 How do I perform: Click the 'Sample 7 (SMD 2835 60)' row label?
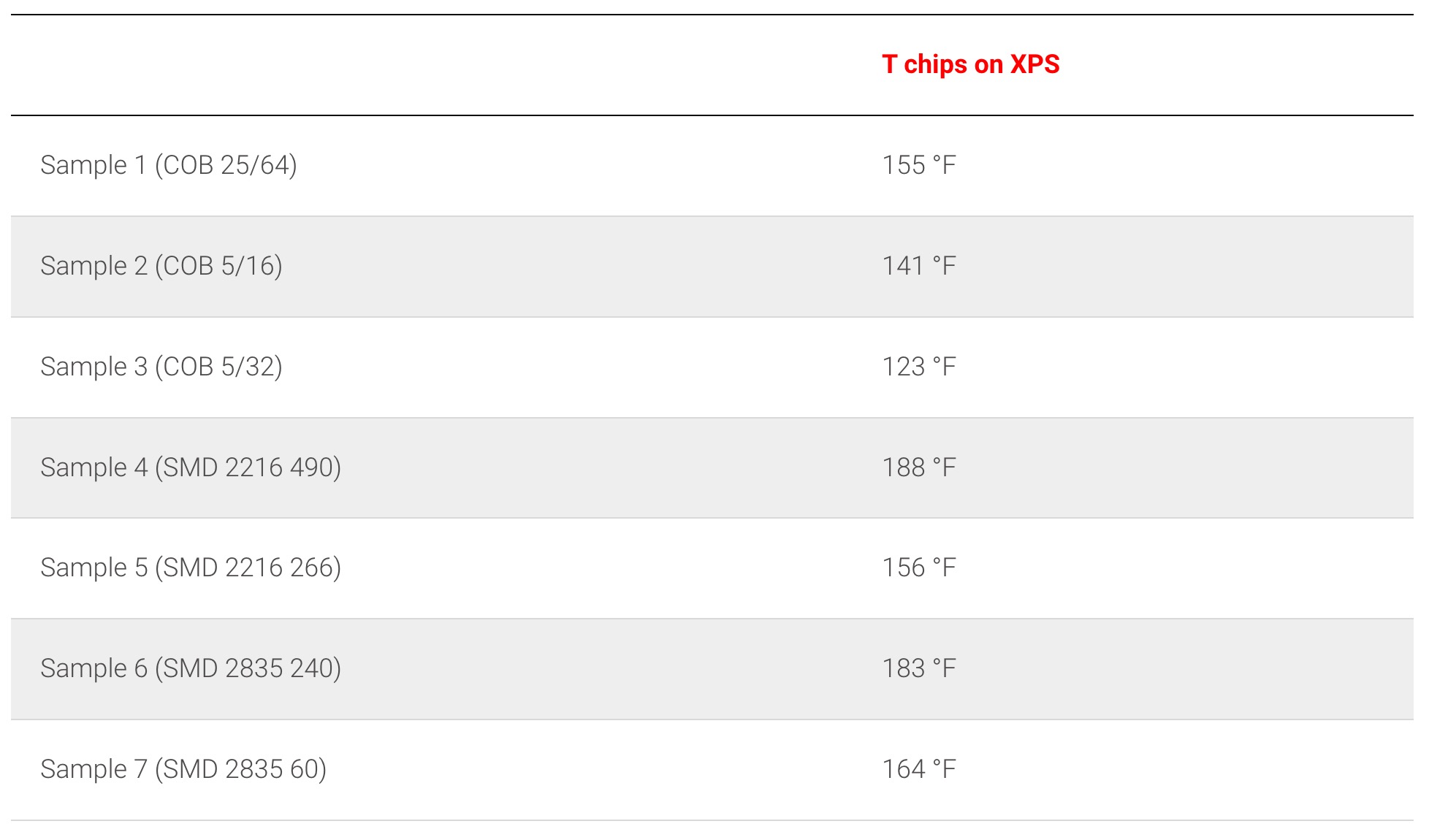pyautogui.click(x=183, y=769)
